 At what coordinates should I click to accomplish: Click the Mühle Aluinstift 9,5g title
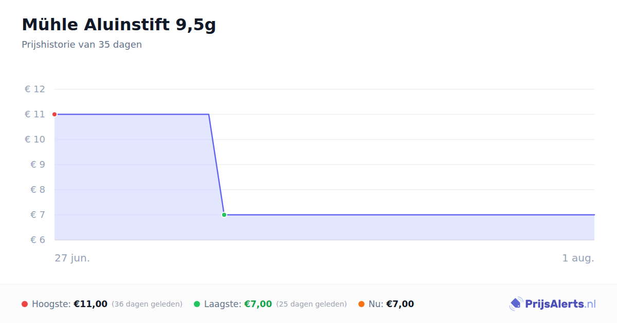coord(119,25)
